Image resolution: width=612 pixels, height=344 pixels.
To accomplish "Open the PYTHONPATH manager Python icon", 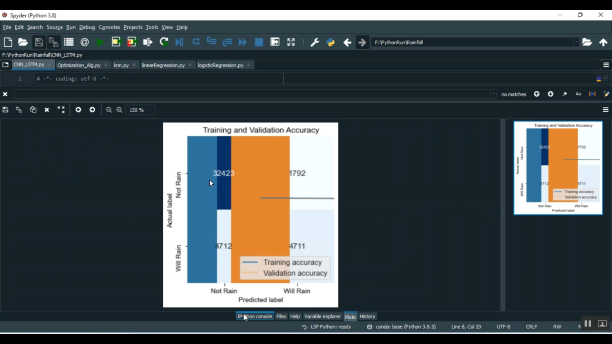I will tap(330, 42).
